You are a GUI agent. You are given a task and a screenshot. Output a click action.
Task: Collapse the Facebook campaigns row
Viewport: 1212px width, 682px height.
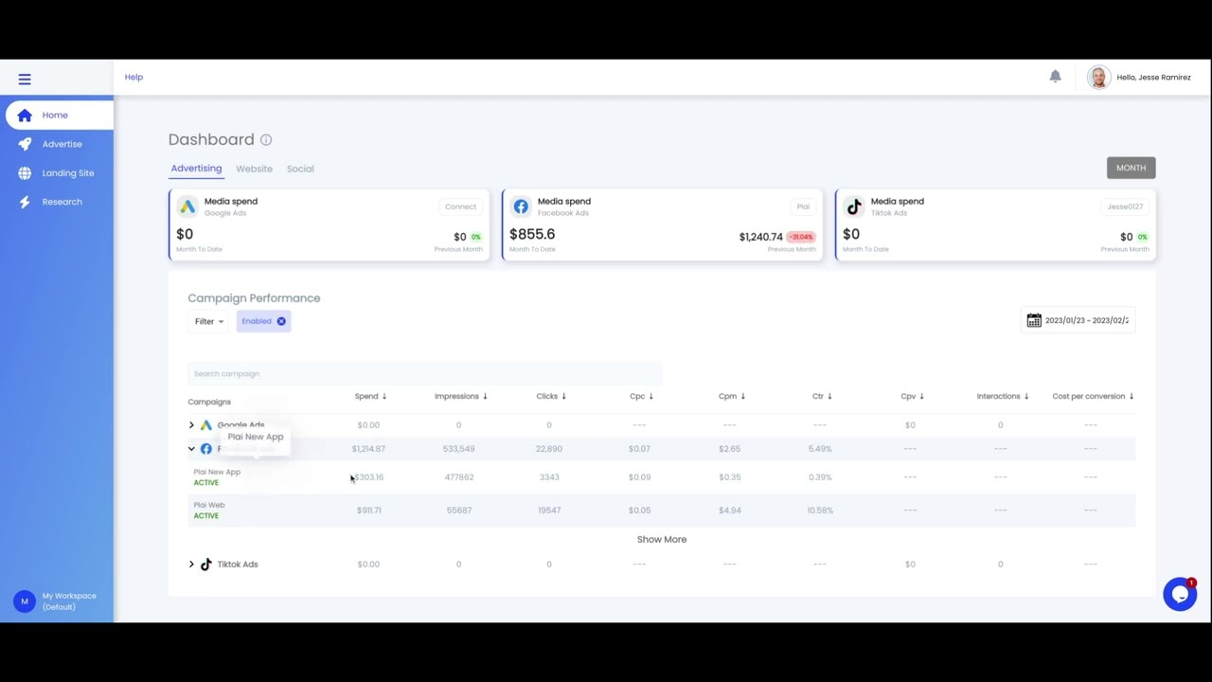[x=191, y=449]
